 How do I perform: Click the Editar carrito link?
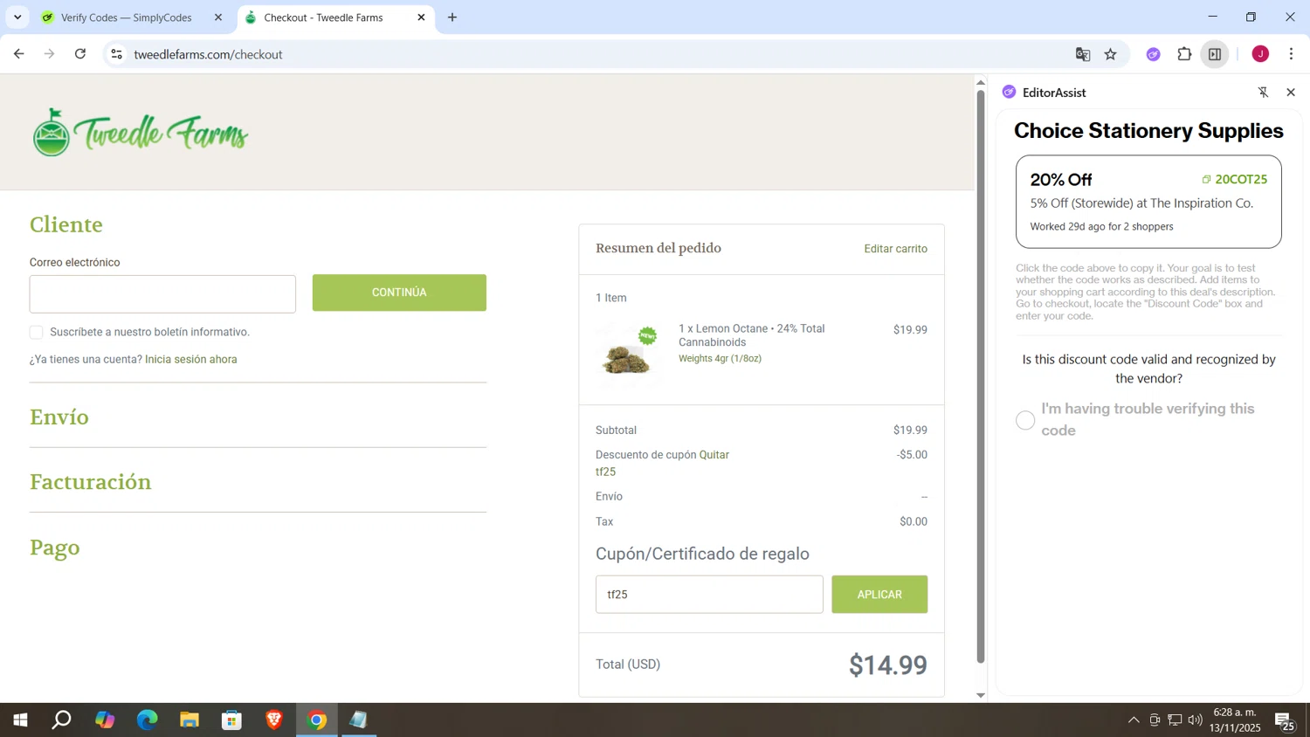896,249
